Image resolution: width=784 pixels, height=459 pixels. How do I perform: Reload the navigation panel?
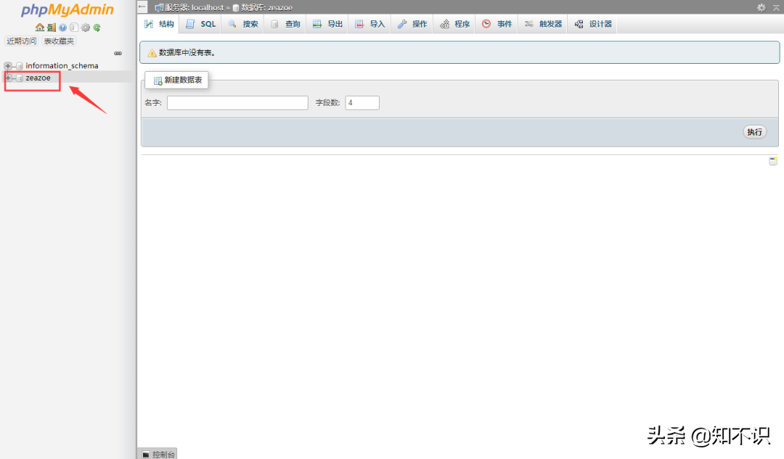point(97,28)
